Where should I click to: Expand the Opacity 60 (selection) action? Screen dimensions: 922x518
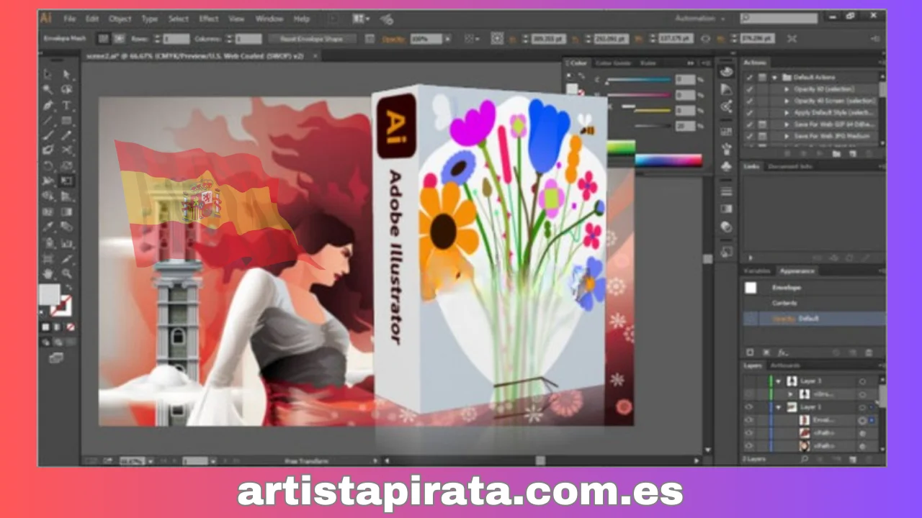coord(787,89)
